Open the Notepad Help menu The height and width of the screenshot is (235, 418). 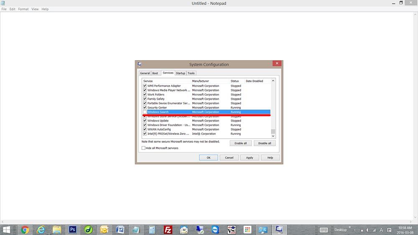45,9
